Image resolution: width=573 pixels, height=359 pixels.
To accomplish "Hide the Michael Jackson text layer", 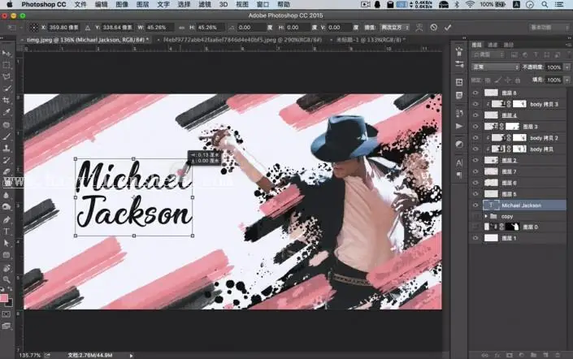I will tap(475, 205).
